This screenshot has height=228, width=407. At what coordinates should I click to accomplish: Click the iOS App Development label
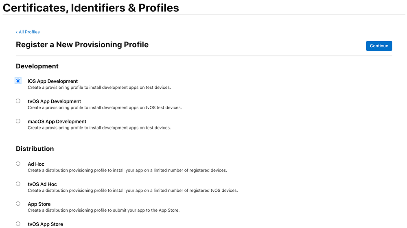[53, 81]
